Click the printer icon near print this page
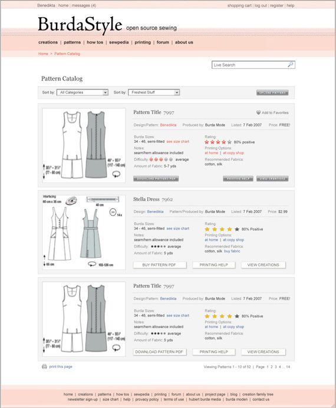The image size is (336, 408). [45, 366]
